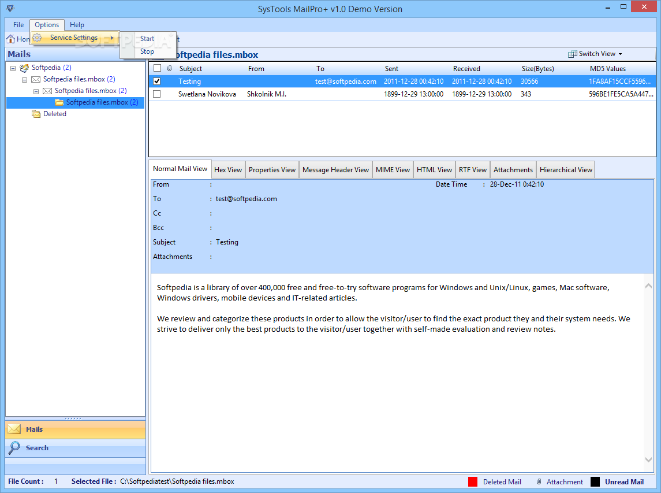Click the Service Settings gear icon

point(37,38)
